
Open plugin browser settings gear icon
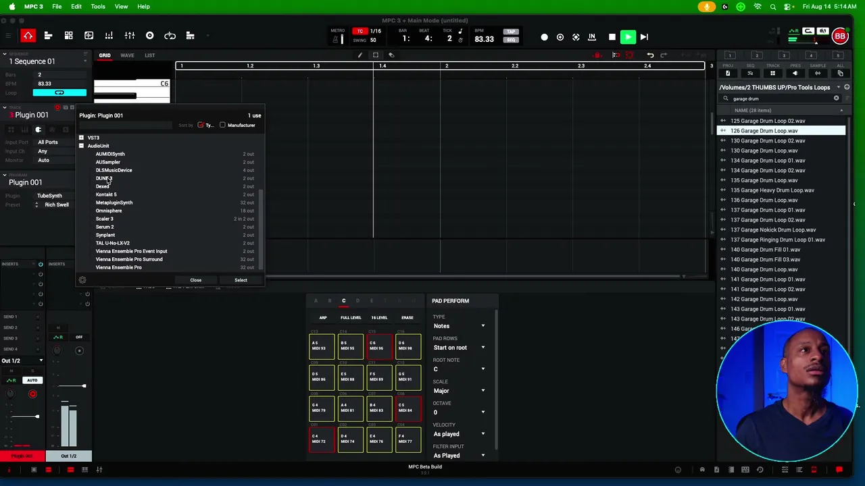[82, 280]
